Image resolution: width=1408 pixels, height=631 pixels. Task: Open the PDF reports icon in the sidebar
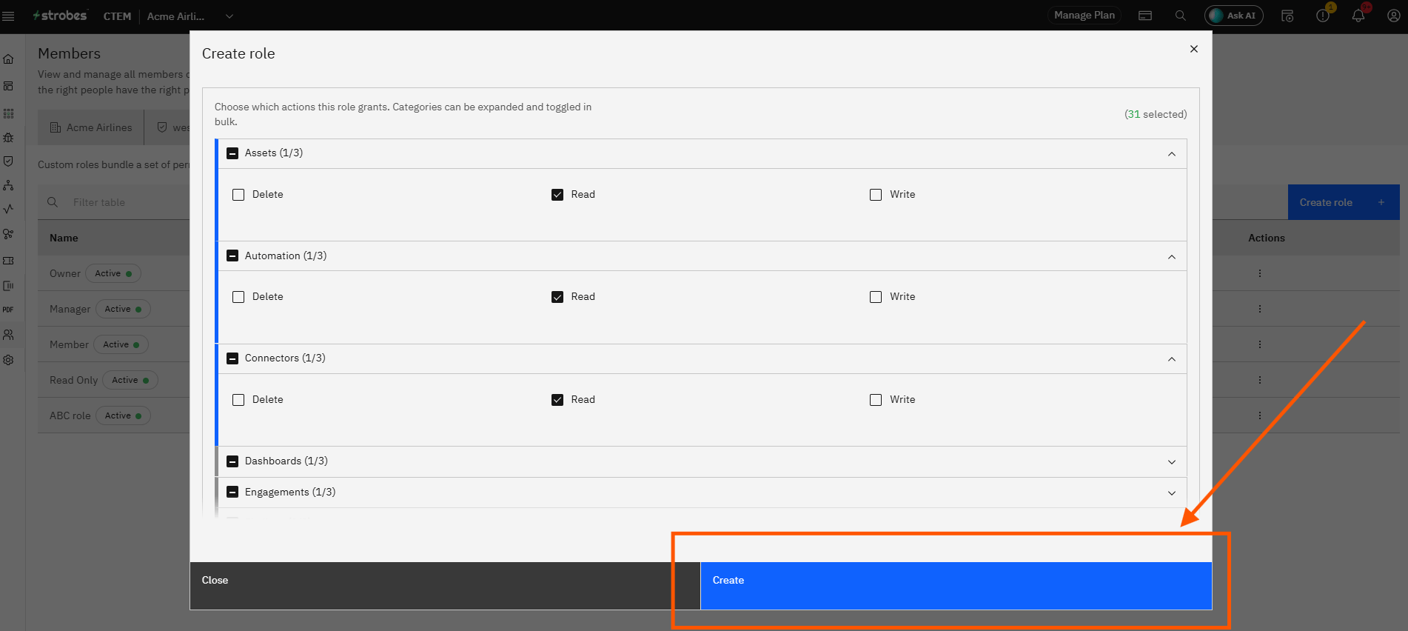tap(8, 310)
